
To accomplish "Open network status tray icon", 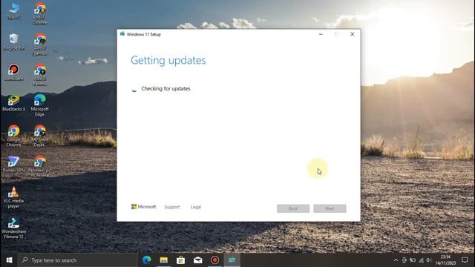I will click(421, 260).
